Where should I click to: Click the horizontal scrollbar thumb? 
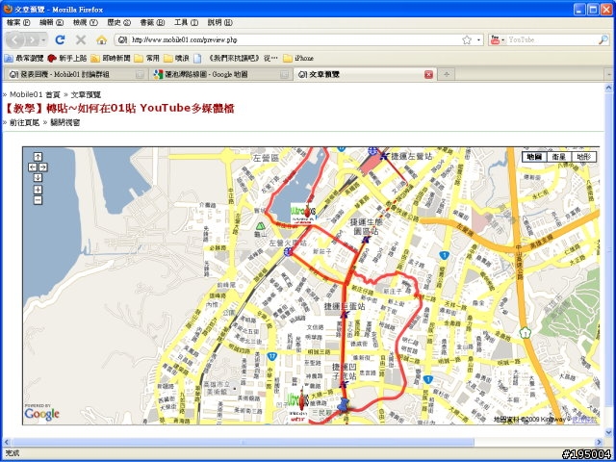243,443
